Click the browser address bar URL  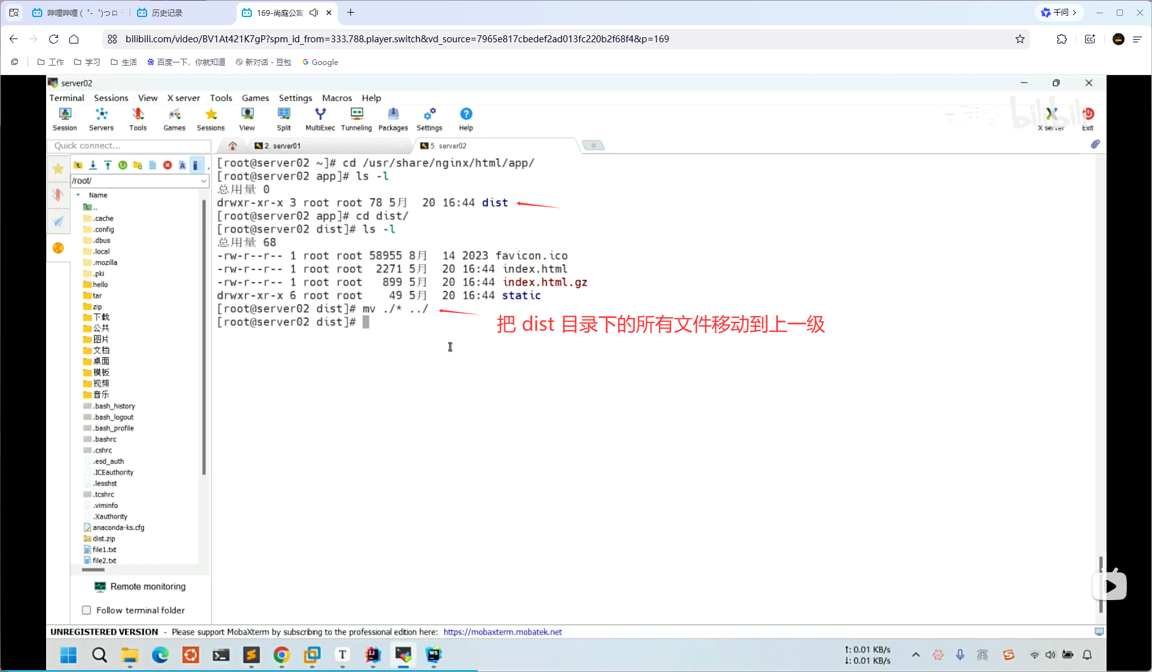click(x=397, y=39)
